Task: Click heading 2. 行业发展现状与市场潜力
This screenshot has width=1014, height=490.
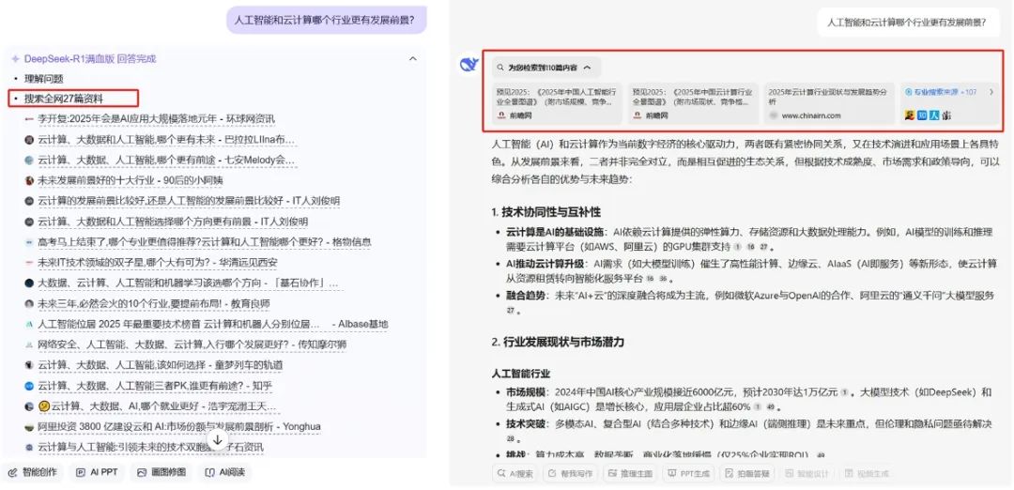Action: 558,342
